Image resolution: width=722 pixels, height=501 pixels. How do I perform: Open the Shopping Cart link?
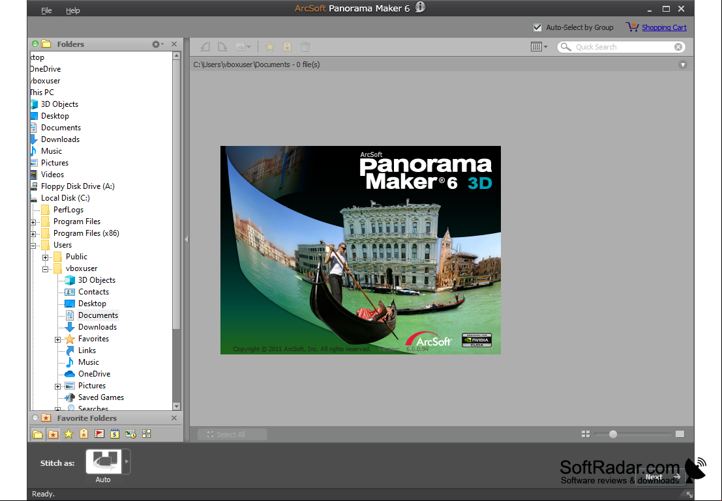coord(664,27)
